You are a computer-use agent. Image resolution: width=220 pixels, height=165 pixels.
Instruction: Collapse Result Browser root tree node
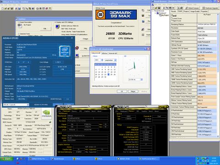pyautogui.click(x=153, y=11)
